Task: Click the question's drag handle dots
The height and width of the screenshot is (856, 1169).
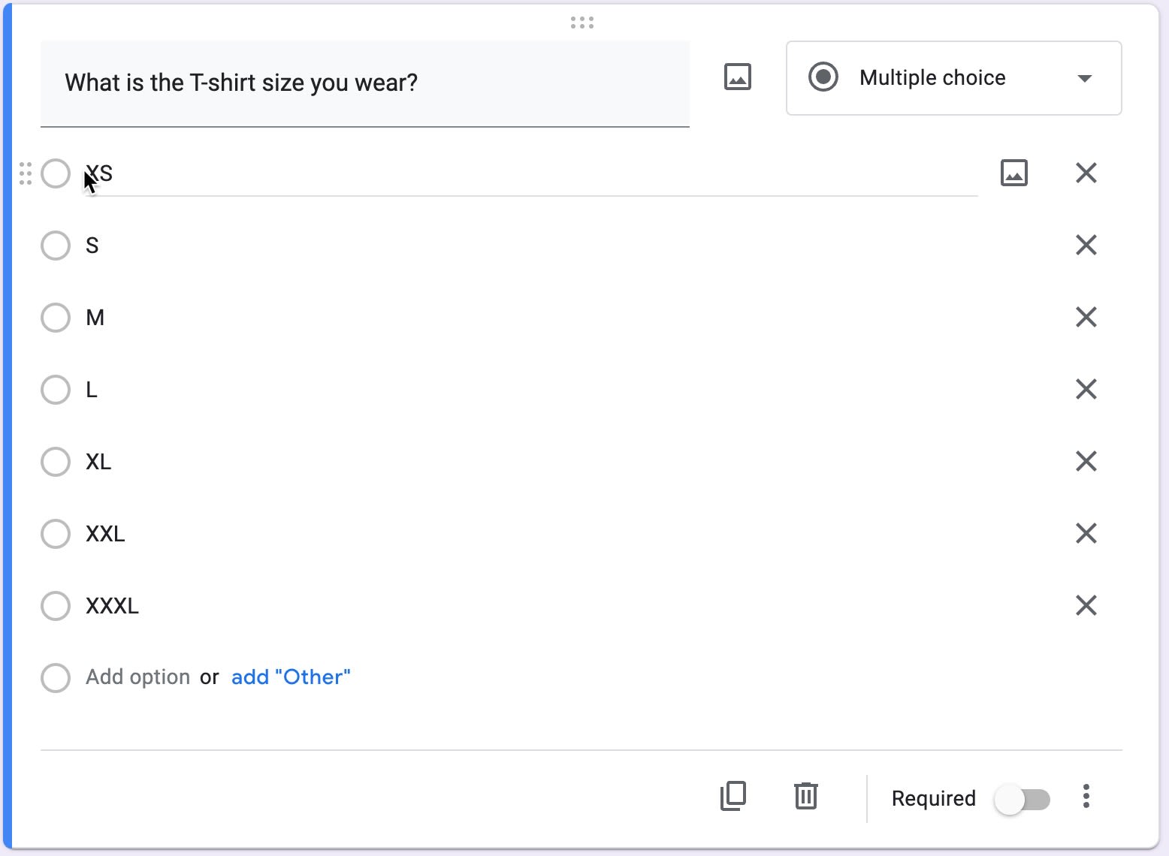Action: point(581,23)
